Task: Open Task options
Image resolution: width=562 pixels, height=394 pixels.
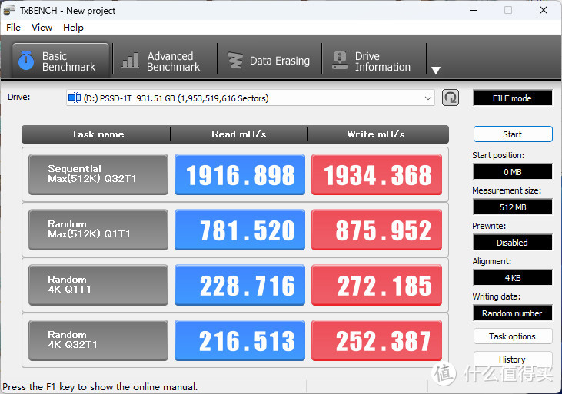Action: click(x=513, y=336)
